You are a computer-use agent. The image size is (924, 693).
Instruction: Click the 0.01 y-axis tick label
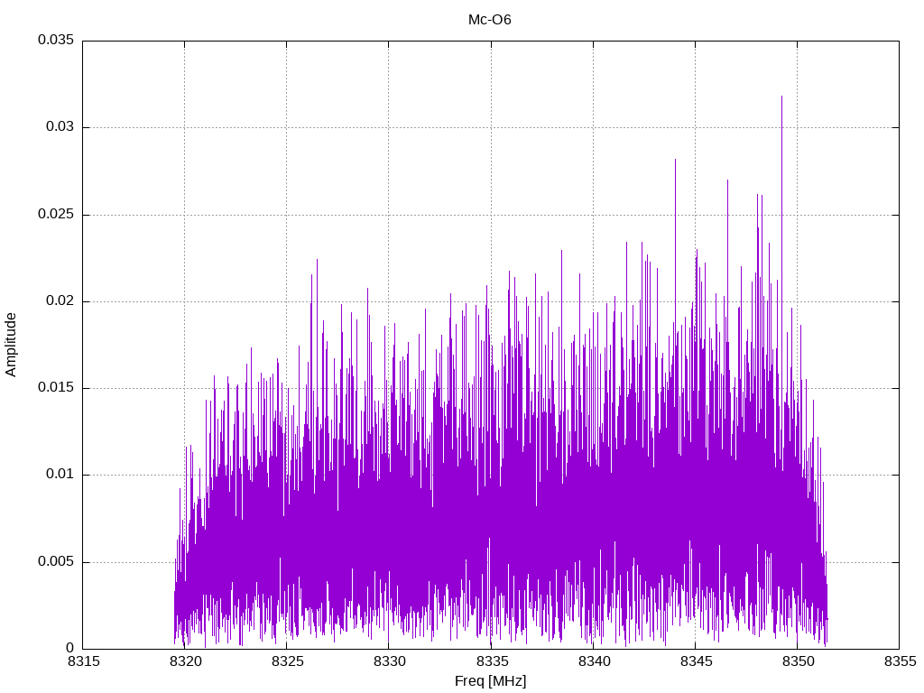click(x=59, y=475)
